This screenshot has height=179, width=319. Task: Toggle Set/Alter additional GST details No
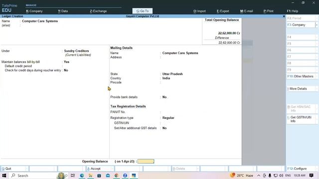click(x=164, y=128)
